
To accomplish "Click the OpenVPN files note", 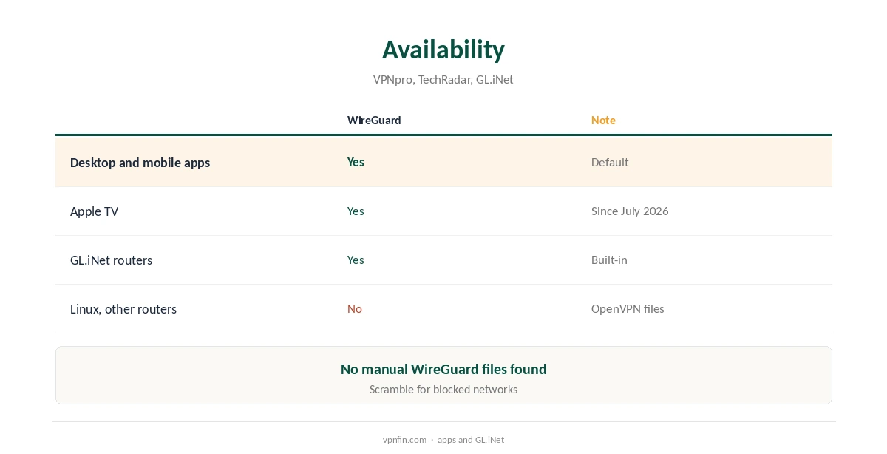I will point(628,308).
